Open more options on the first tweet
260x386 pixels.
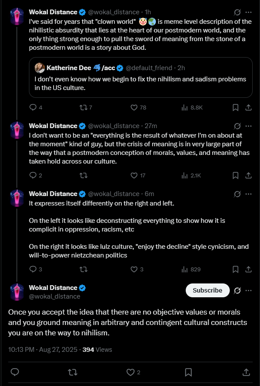(248, 12)
